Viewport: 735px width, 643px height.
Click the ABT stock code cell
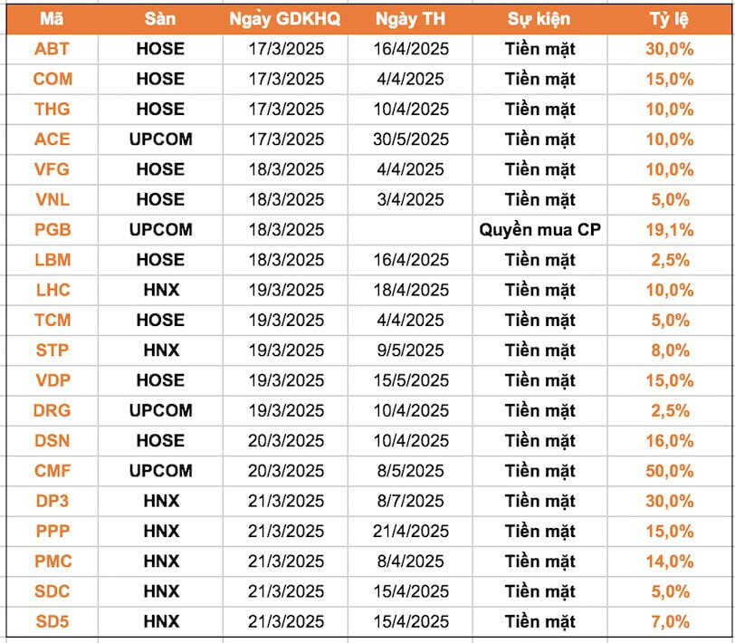[52, 49]
